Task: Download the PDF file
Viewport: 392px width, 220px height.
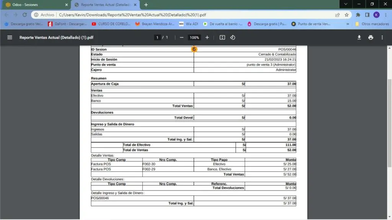Action: point(359,37)
